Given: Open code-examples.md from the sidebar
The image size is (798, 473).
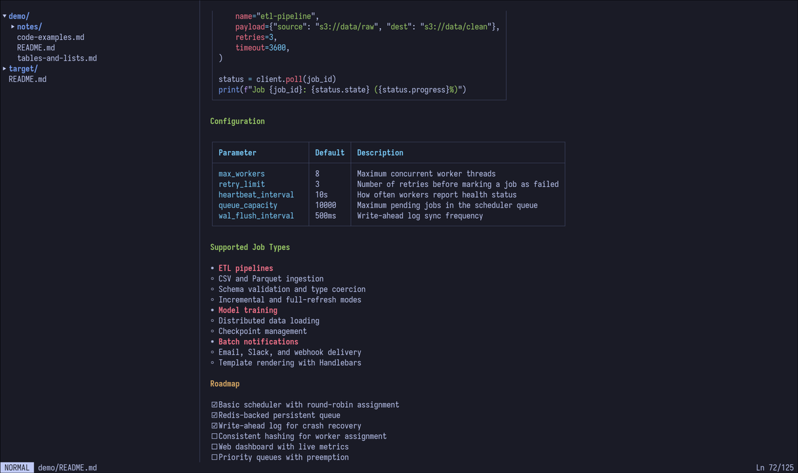Looking at the screenshot, I should [51, 37].
